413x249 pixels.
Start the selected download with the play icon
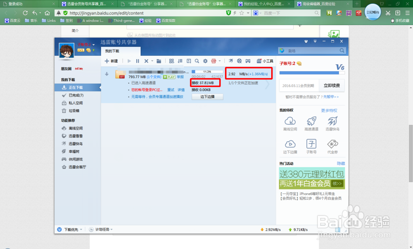click(129, 61)
